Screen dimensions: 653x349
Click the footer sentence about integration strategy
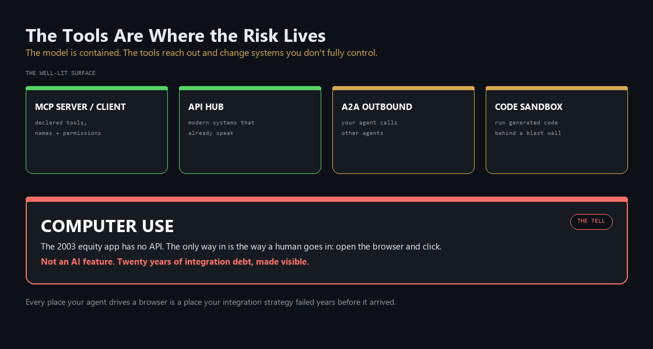click(x=210, y=302)
